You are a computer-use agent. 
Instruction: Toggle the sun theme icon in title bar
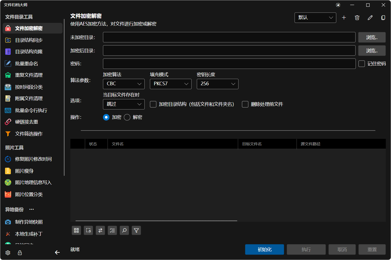338,5
